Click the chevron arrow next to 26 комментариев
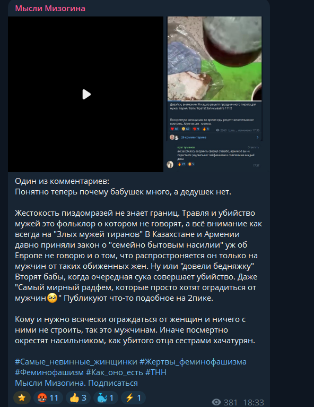Image resolution: width=314 pixels, height=407 pixels. pos(257,137)
